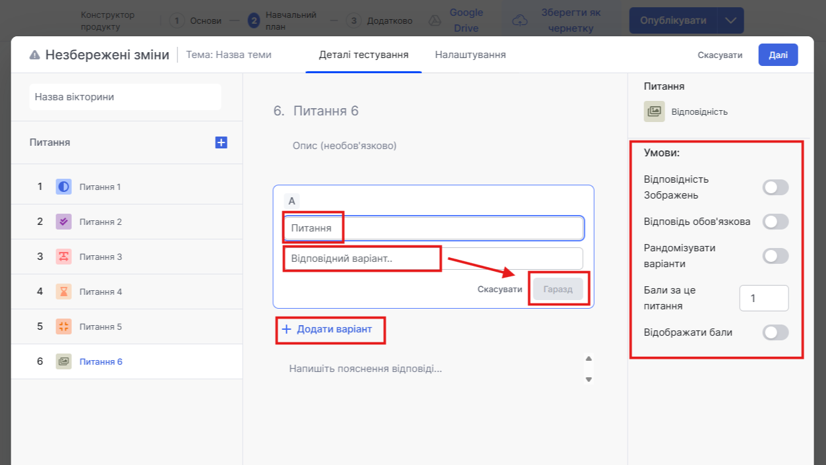
Task: Click explanation field scroll down arrow
Action: coord(589,379)
